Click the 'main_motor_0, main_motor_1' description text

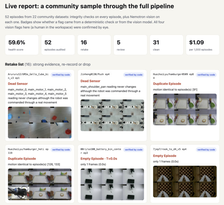(x=38, y=96)
